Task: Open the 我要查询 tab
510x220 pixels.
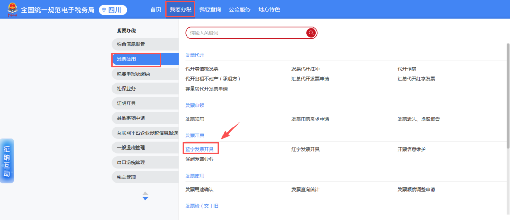Action: 210,10
